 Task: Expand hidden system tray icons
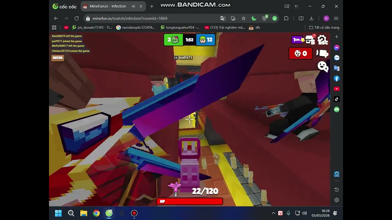click(273, 213)
